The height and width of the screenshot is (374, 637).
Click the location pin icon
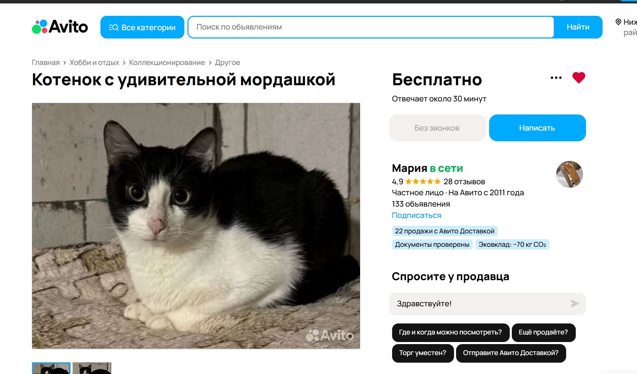pos(618,22)
